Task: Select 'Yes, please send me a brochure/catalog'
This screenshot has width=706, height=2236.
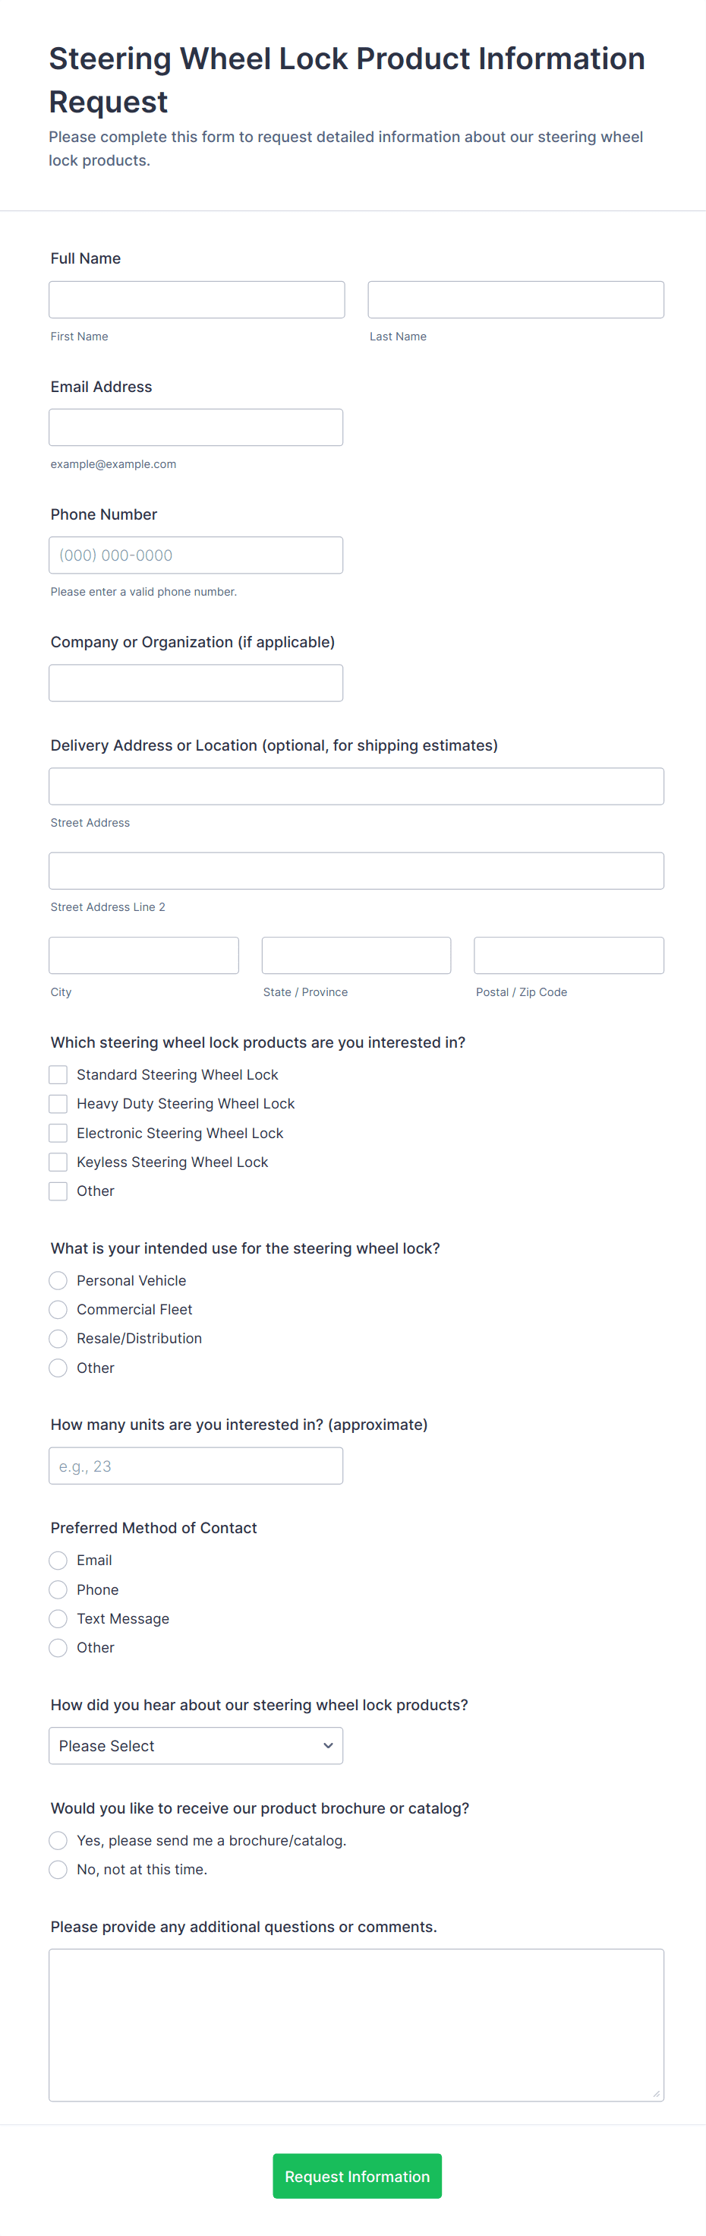Action: point(58,1840)
